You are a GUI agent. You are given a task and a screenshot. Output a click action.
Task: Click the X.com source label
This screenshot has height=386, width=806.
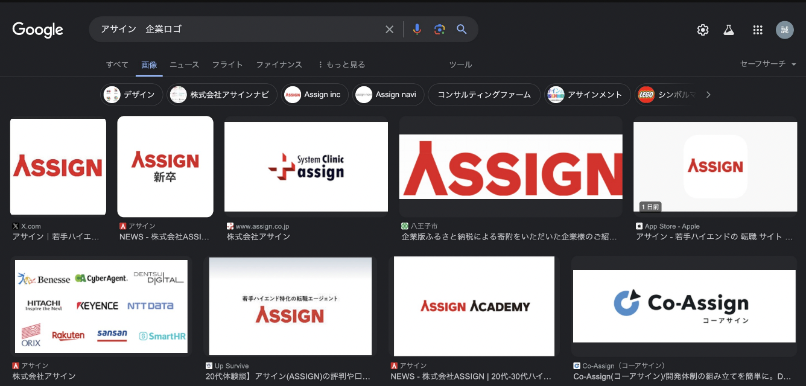click(x=31, y=226)
